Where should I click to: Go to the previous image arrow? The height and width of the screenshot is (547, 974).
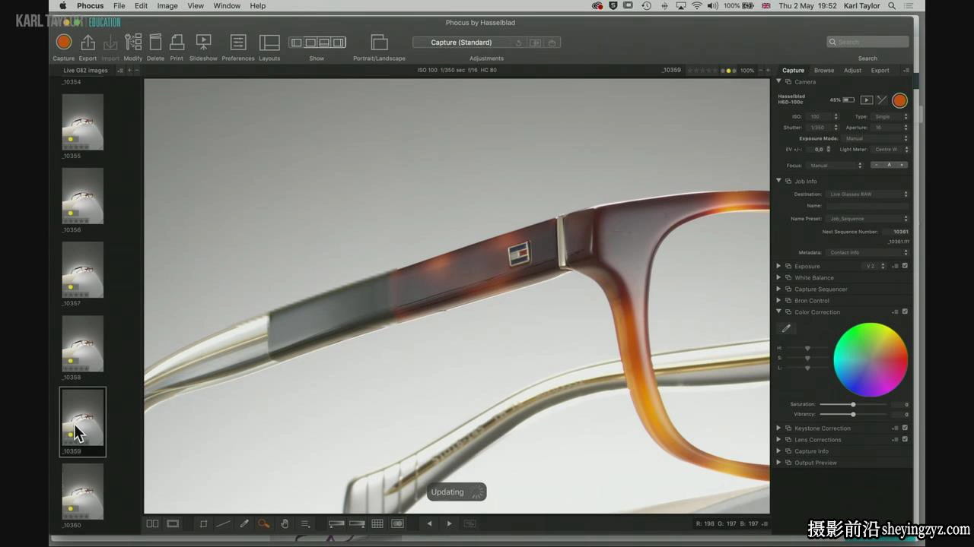pos(429,523)
